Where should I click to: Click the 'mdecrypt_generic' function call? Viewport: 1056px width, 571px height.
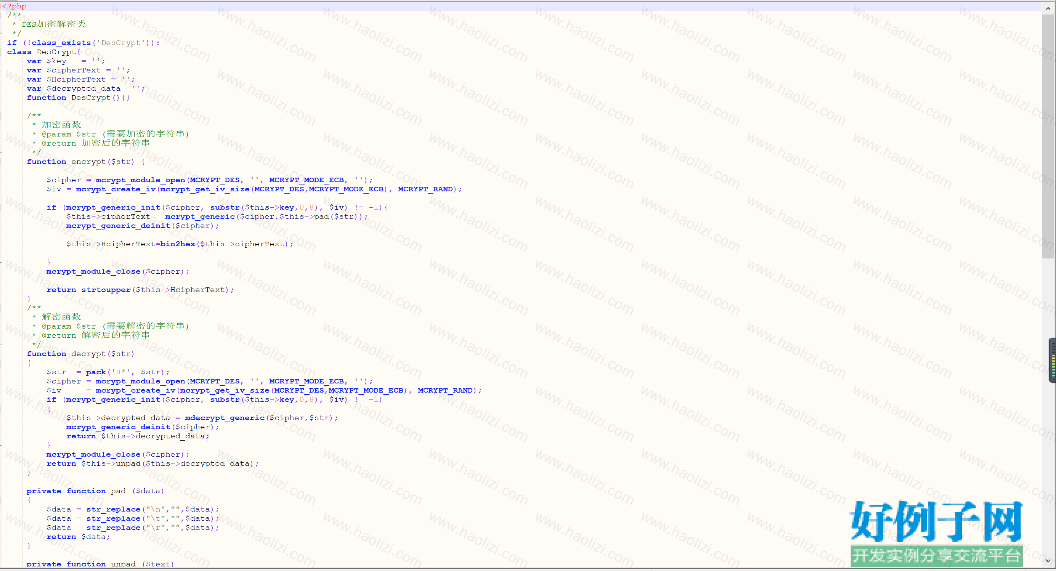click(x=225, y=418)
